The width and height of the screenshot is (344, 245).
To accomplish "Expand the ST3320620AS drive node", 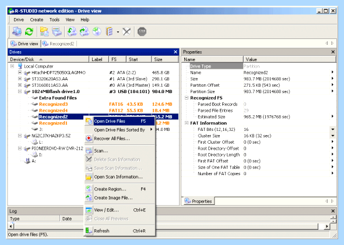I will pos(20,79).
